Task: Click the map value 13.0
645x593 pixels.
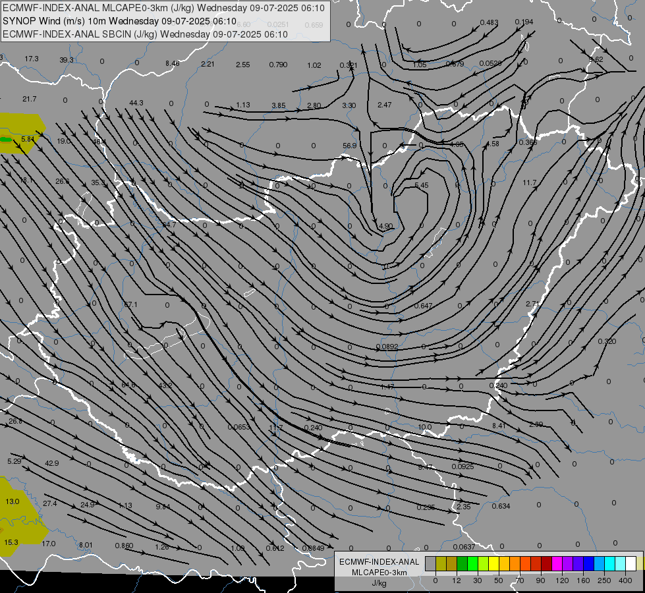Action: click(13, 501)
